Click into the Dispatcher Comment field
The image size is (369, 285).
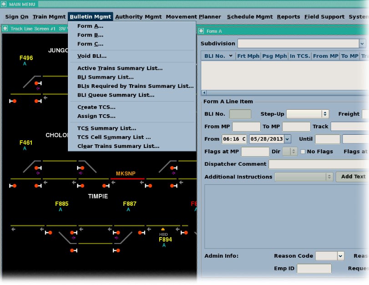(x=318, y=164)
